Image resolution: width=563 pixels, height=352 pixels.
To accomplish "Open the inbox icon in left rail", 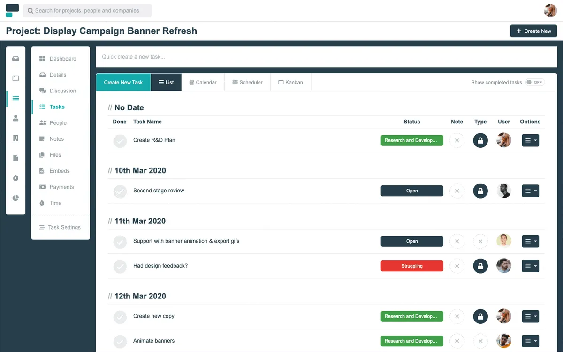I will (15, 58).
